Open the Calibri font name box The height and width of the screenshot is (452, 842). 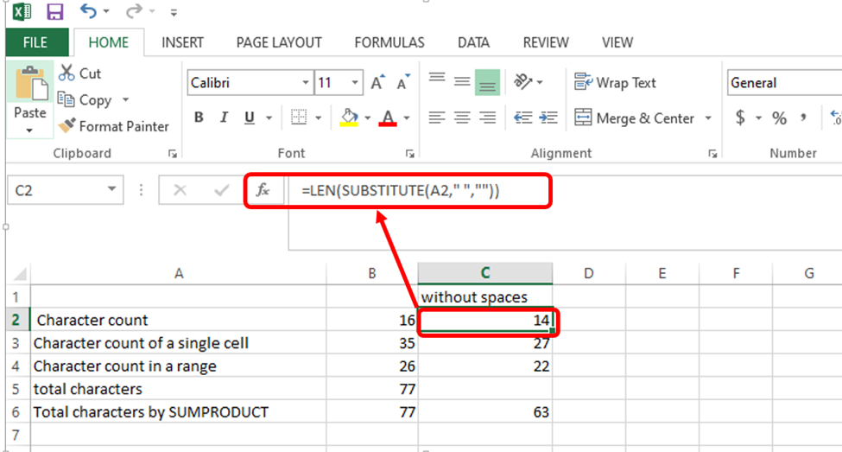coord(250,83)
